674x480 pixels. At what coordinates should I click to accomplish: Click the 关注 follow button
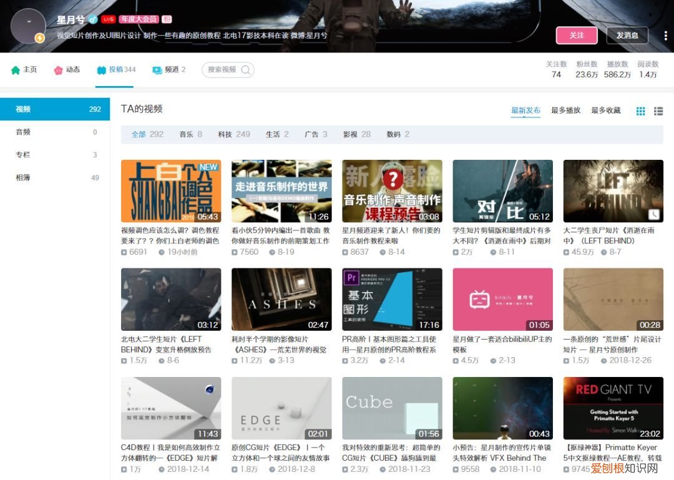(x=577, y=36)
